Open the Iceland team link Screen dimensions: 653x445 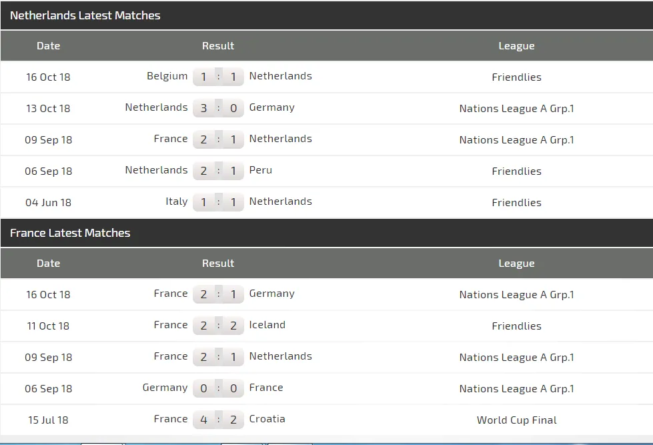click(x=267, y=325)
